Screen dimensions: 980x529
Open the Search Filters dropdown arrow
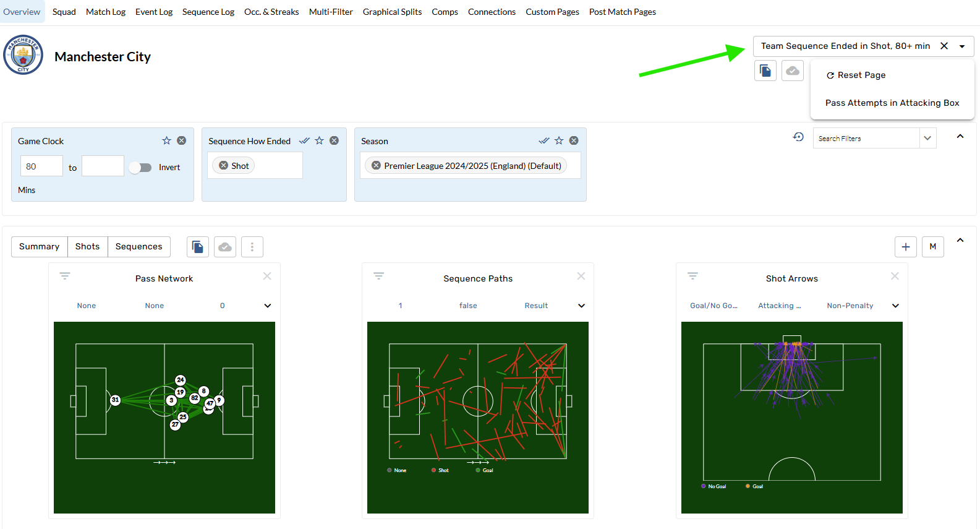point(927,138)
